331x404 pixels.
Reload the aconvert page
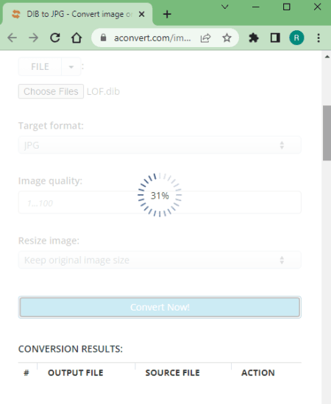[x=55, y=38]
